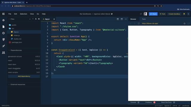Image resolution: width=191 pixels, height=107 pixels.
Task: Click the Fork button
Action: [162, 14]
